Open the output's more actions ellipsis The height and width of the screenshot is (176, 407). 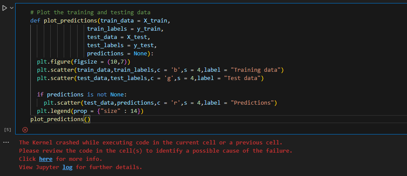click(6, 142)
